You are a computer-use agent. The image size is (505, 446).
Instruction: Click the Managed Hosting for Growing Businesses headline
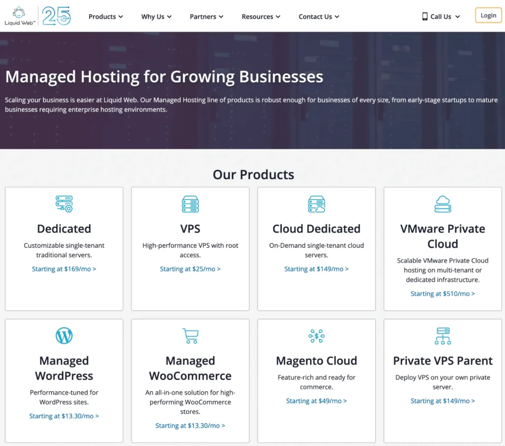tap(164, 77)
